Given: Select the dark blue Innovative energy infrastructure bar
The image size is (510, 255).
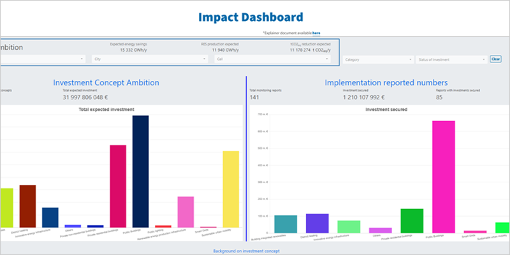Looking at the screenshot, I should click(50, 217).
